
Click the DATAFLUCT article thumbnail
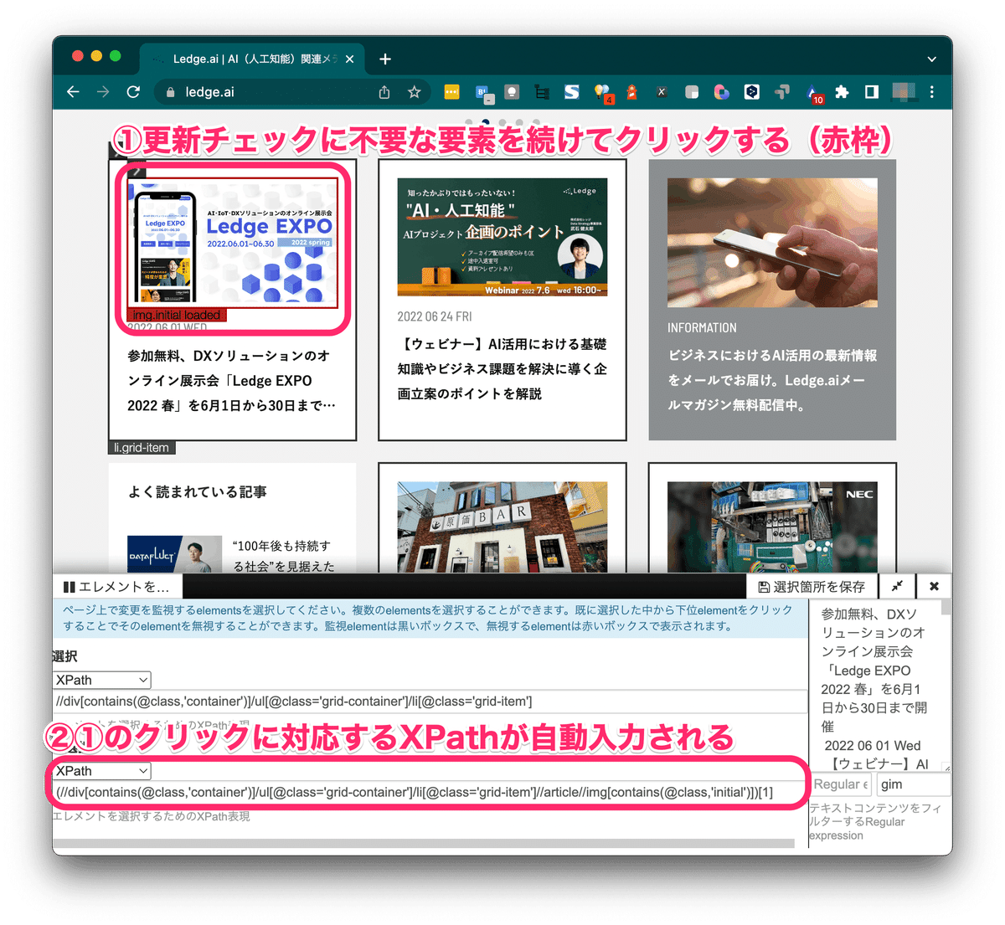coord(174,554)
